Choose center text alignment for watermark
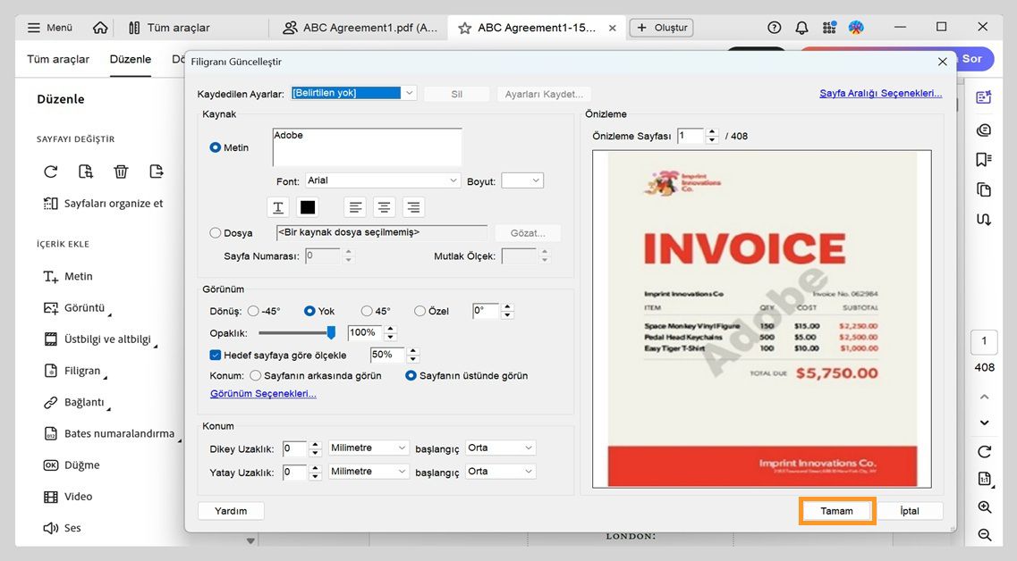The height and width of the screenshot is (561, 1017). 384,206
